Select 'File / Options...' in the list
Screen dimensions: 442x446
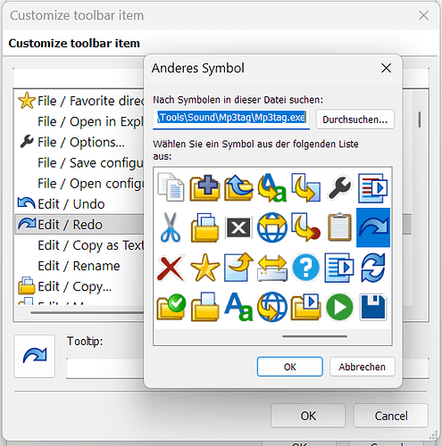pos(79,142)
